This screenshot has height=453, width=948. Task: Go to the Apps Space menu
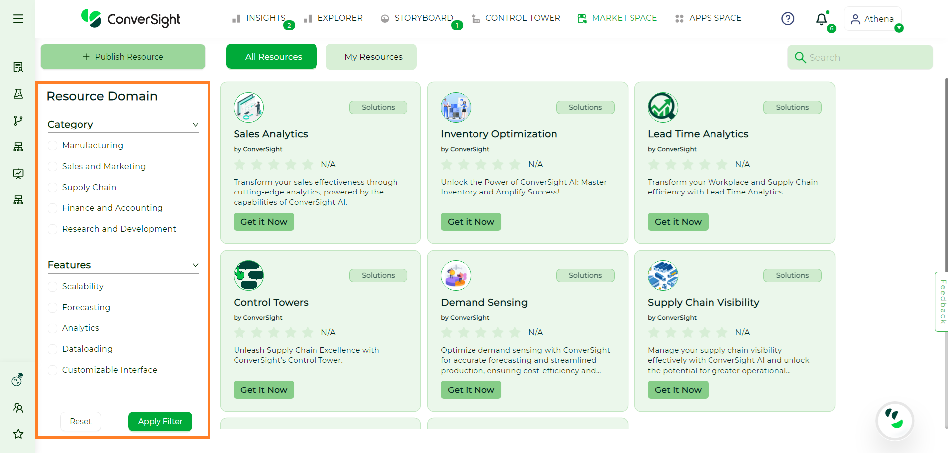[715, 18]
